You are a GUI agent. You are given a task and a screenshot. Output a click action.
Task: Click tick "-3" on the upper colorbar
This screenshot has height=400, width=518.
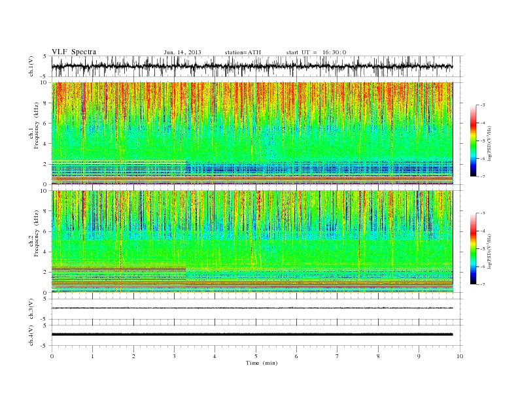point(483,105)
